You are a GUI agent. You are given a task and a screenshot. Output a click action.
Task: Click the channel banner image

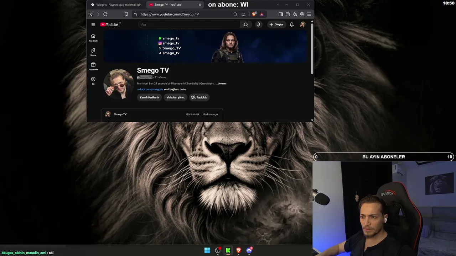pos(205,46)
